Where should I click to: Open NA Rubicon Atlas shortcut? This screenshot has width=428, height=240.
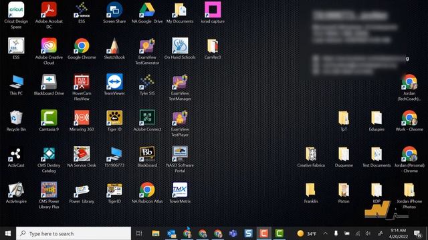[x=147, y=193]
